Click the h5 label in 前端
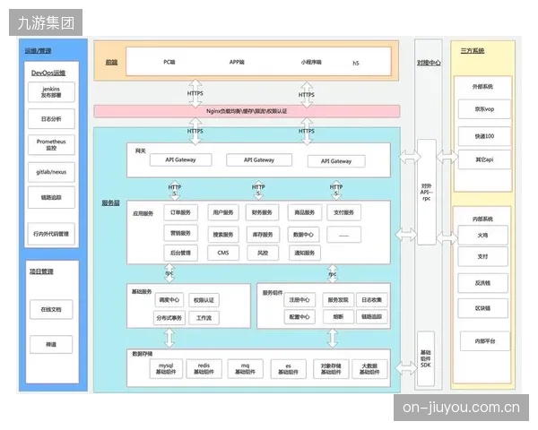538x430 pixels. click(x=356, y=63)
